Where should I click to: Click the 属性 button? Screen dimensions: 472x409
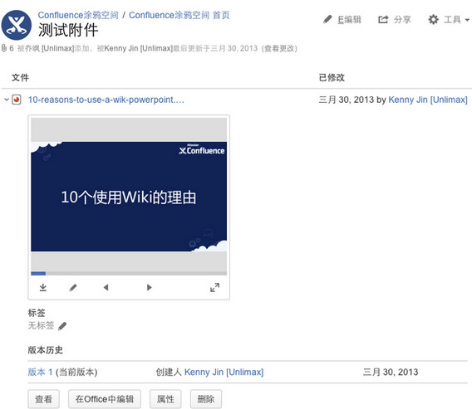click(165, 399)
